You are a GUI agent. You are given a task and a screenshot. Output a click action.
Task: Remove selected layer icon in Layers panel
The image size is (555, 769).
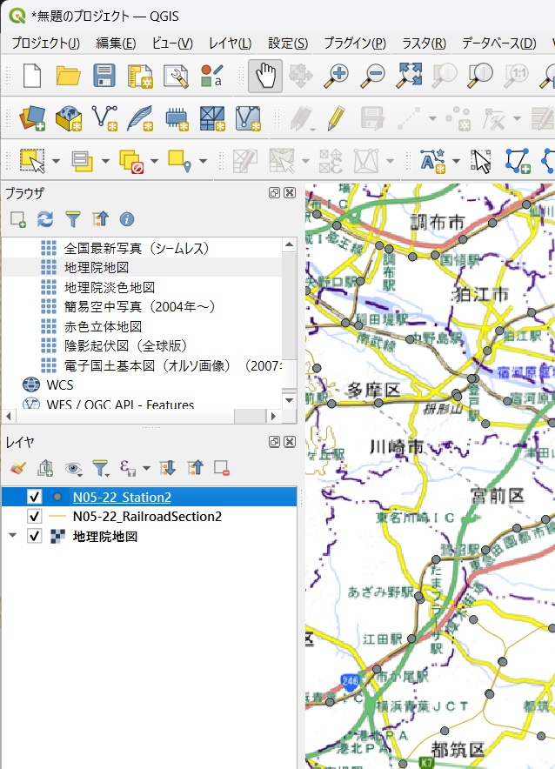coord(222,468)
